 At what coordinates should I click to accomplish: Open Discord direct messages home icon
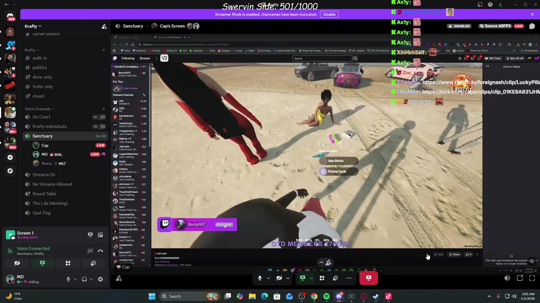(x=10, y=16)
